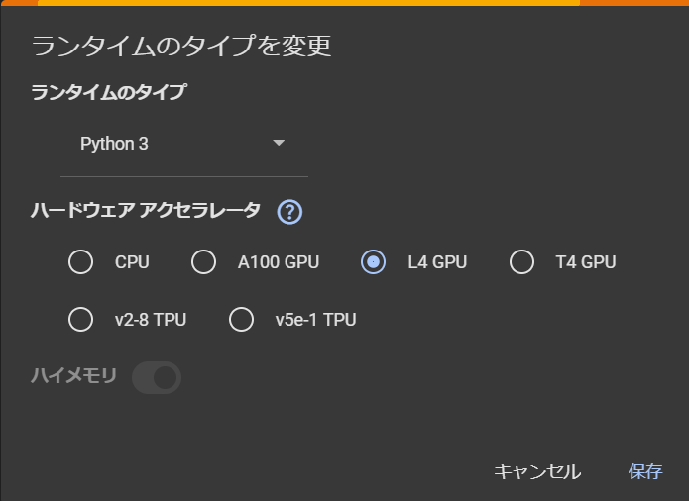Choose the v5e-1 TPU radio button
The image size is (689, 501).
pyautogui.click(x=241, y=320)
